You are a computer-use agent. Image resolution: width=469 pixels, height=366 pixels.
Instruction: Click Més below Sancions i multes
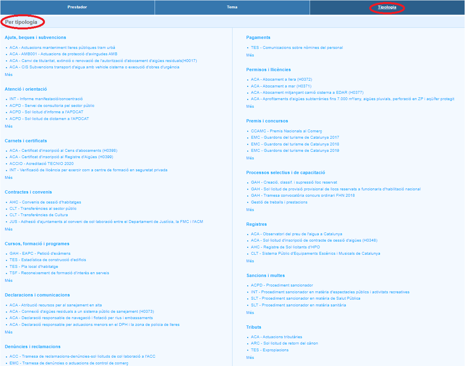pos(250,313)
